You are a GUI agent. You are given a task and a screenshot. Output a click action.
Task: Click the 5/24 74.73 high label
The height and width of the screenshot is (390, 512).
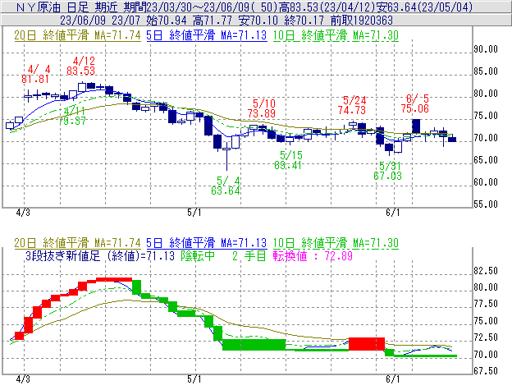[352, 105]
